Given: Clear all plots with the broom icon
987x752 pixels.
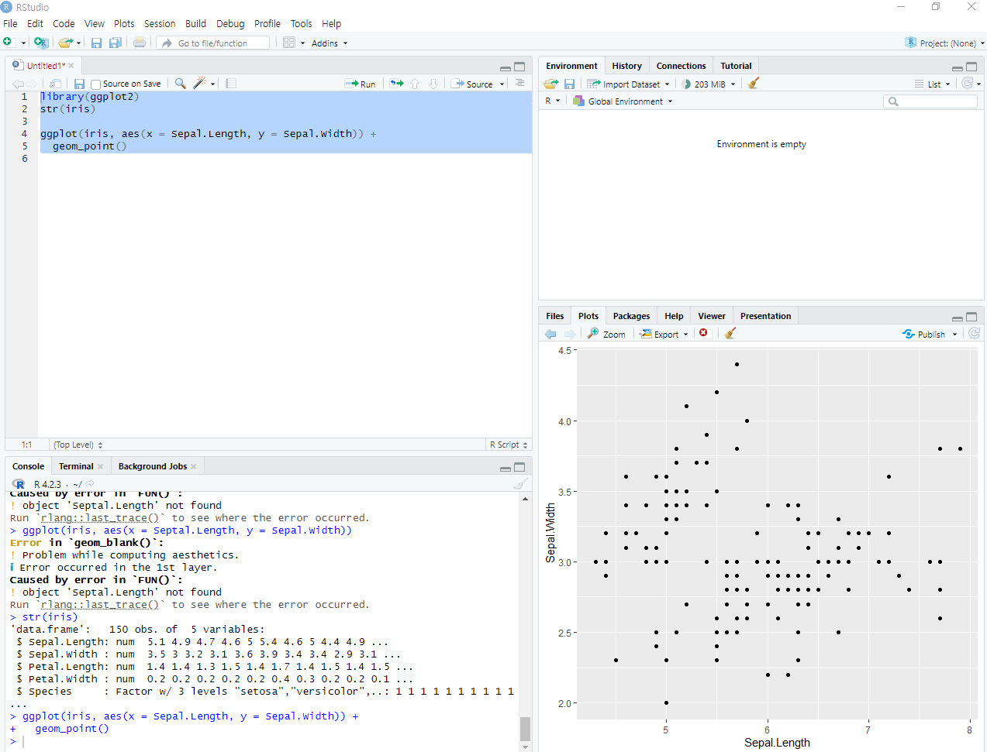Looking at the screenshot, I should (x=730, y=334).
